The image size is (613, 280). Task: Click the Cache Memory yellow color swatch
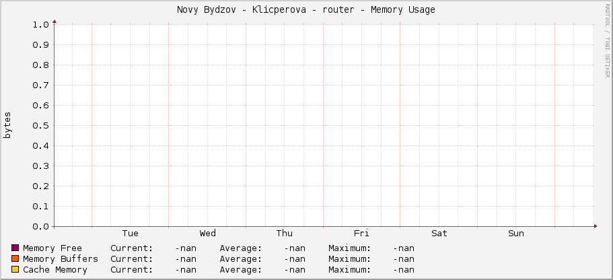tap(15, 269)
